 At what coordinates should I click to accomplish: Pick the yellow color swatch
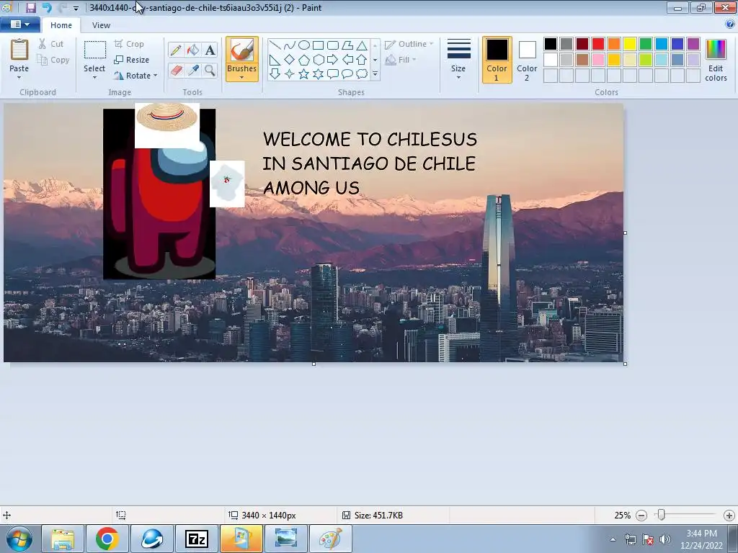tap(630, 44)
